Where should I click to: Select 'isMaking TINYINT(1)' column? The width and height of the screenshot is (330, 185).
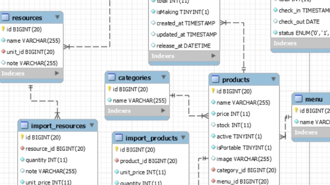(183, 12)
